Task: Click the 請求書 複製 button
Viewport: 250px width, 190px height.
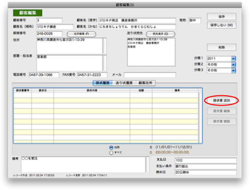Action: (x=221, y=121)
